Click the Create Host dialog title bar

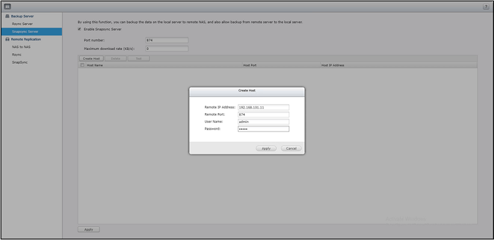[247, 91]
